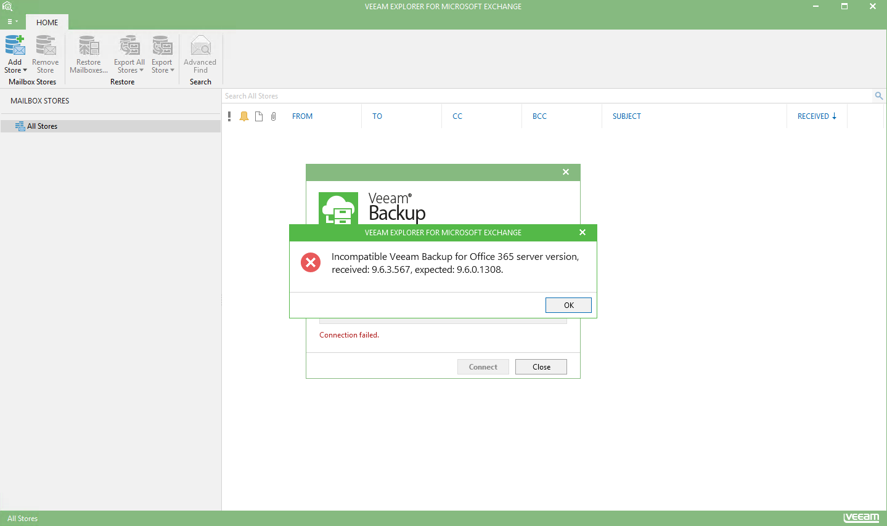Select All Stores in mailbox tree
The width and height of the screenshot is (887, 526).
tap(110, 126)
